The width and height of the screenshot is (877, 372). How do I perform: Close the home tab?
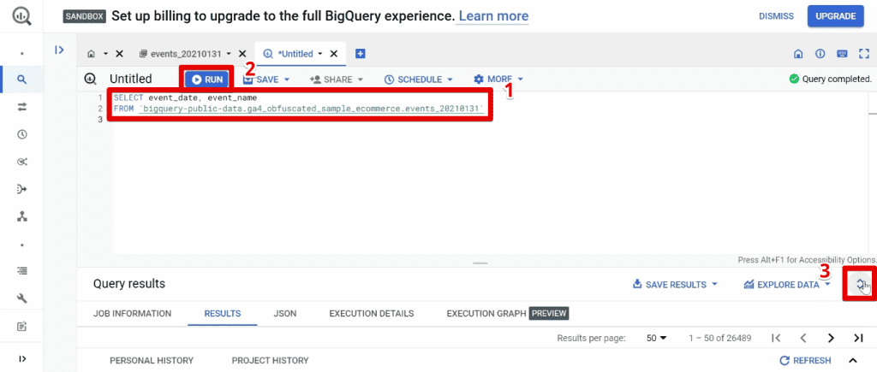tap(119, 54)
